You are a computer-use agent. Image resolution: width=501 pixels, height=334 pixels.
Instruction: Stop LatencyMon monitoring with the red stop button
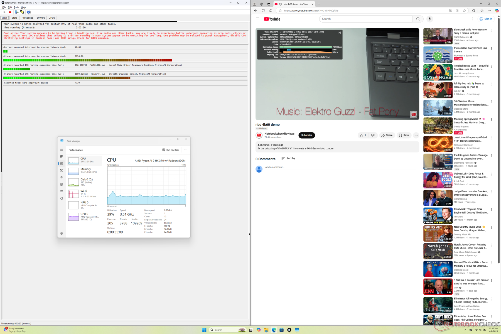(10, 12)
